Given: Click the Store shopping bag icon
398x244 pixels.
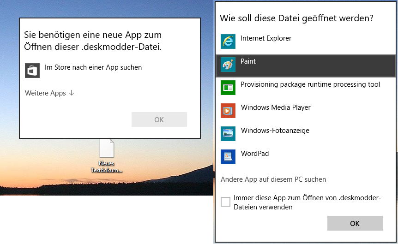Looking at the screenshot, I should (x=32, y=71).
